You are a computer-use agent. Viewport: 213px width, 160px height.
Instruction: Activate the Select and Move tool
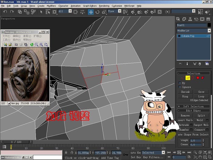[x=91, y=12]
